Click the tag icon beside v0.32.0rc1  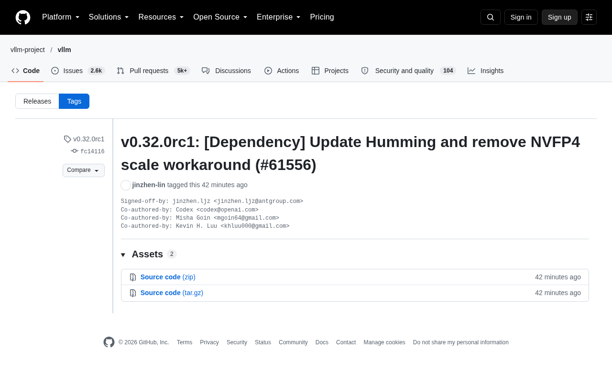click(x=67, y=139)
